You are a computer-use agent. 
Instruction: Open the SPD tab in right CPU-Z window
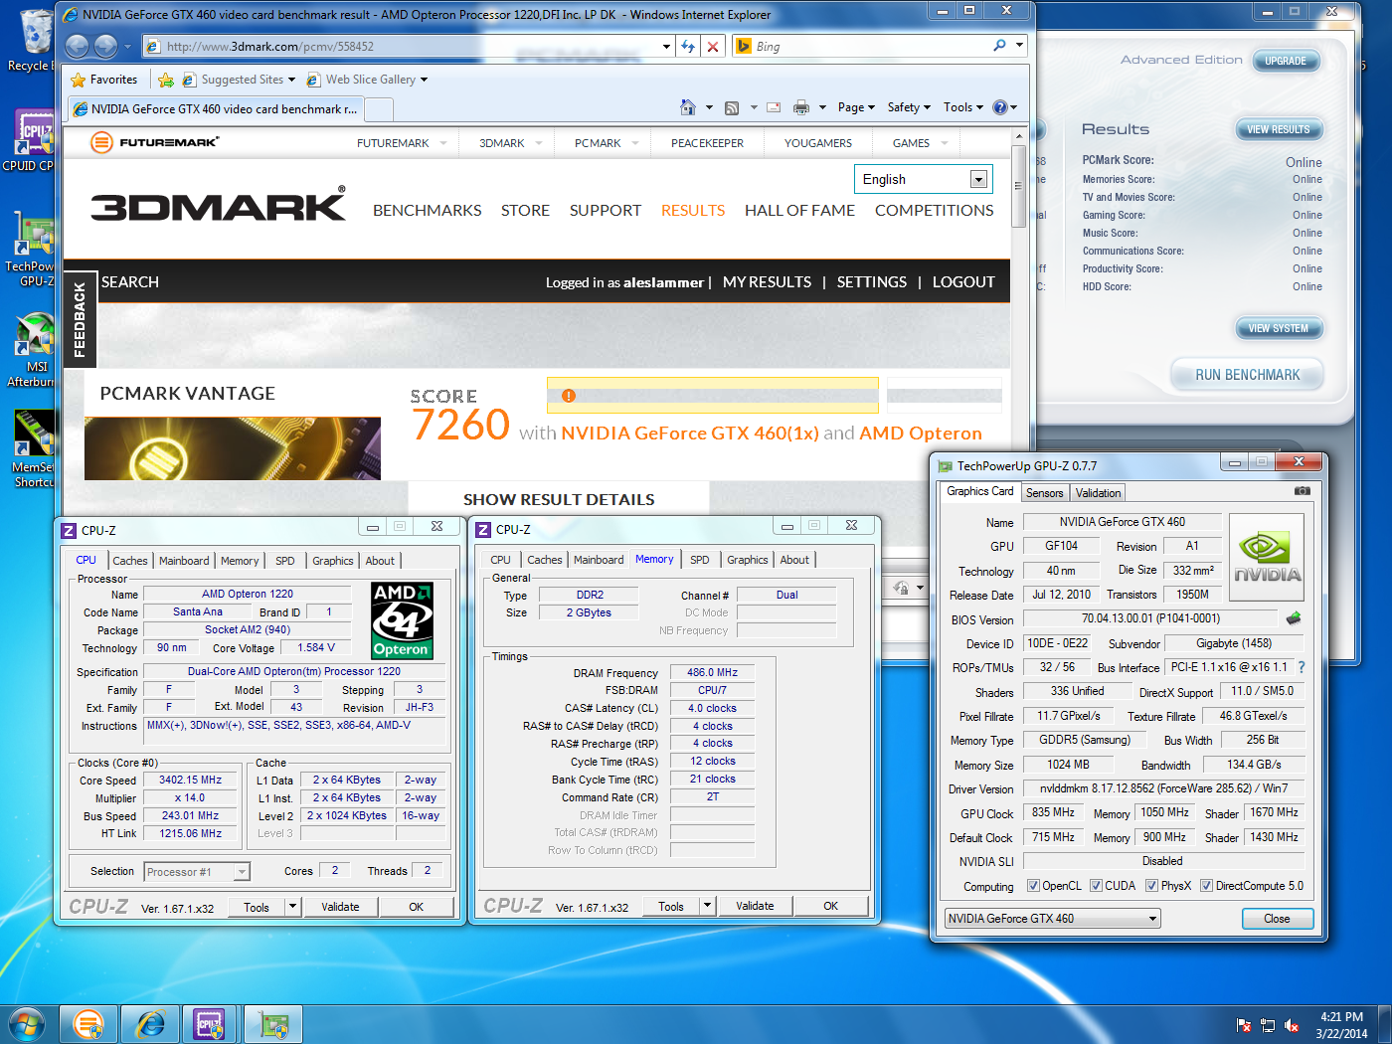tap(700, 560)
